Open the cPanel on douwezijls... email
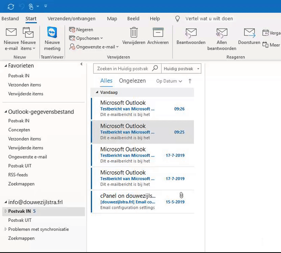 tap(143, 202)
